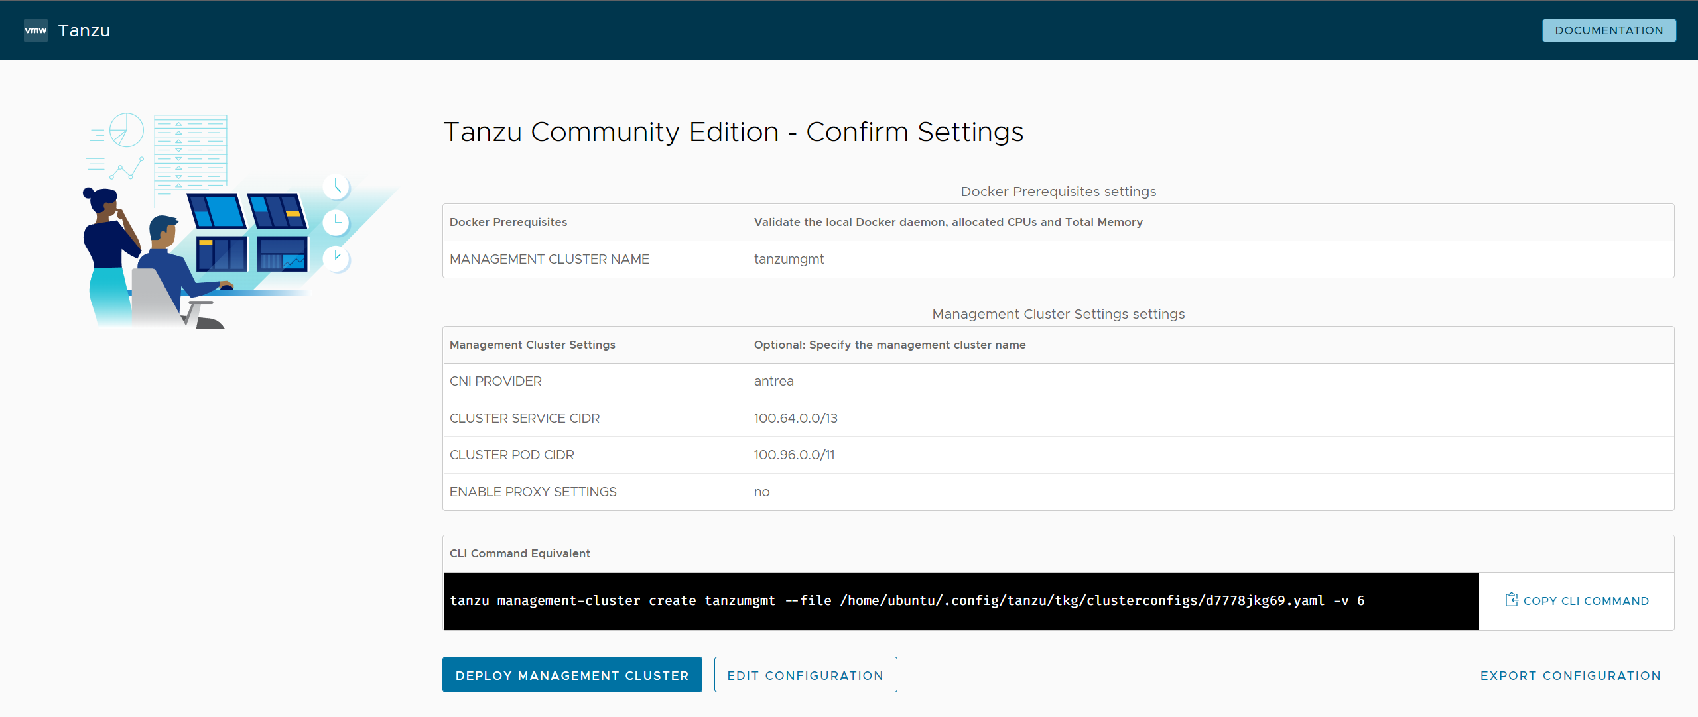Click the MANAGEMENT CLUSTER NAME label
Screen dimensions: 1698x717
coord(549,259)
